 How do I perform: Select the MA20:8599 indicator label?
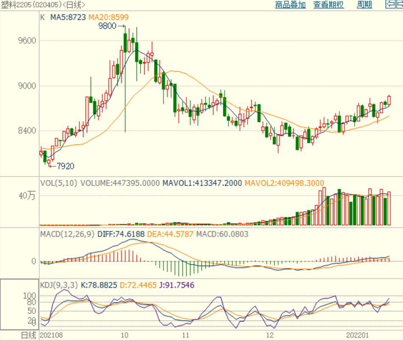click(x=108, y=17)
